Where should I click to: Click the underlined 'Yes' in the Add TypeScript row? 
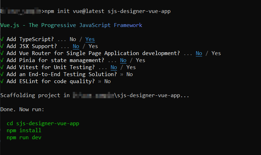pos(90,39)
